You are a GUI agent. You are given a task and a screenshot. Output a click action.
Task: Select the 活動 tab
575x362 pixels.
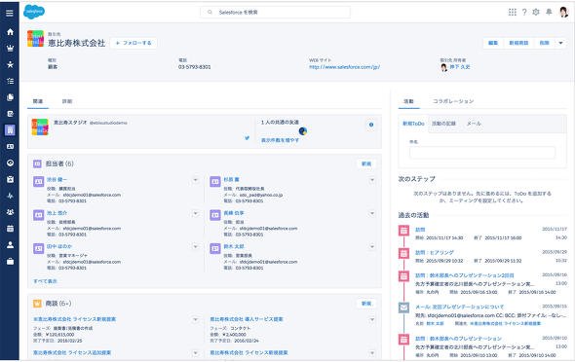pyautogui.click(x=408, y=101)
